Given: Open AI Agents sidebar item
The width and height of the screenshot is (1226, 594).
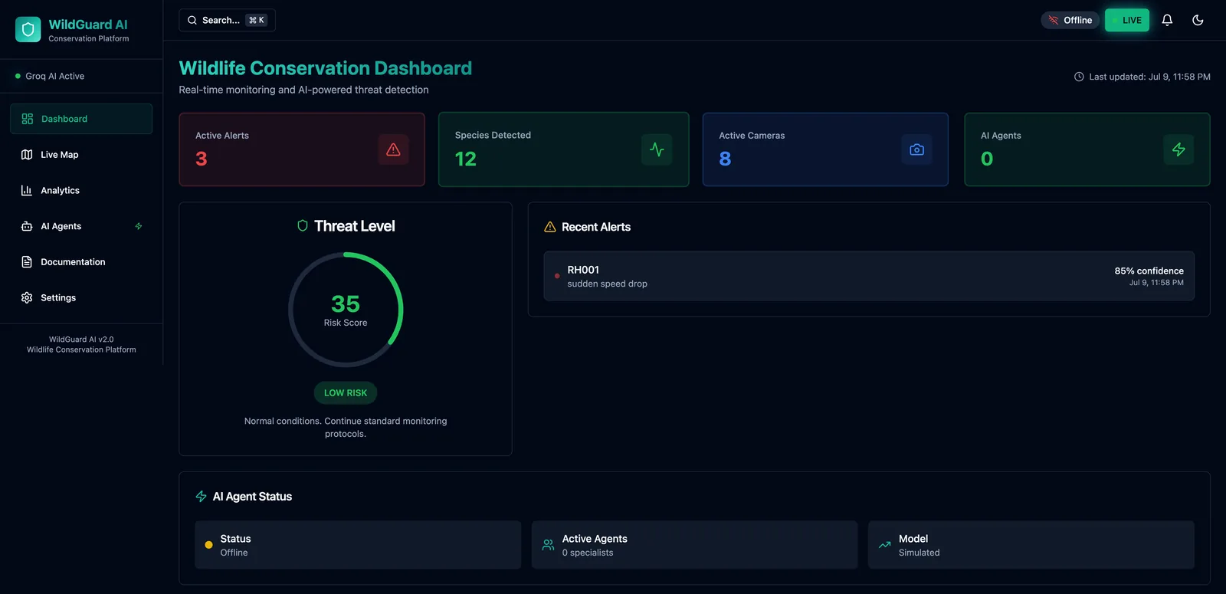Looking at the screenshot, I should pos(81,226).
